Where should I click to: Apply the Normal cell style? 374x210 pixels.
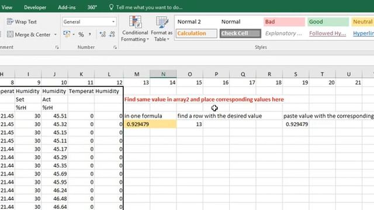[240, 22]
